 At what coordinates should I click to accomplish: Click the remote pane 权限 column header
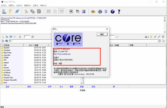pos(137,45)
